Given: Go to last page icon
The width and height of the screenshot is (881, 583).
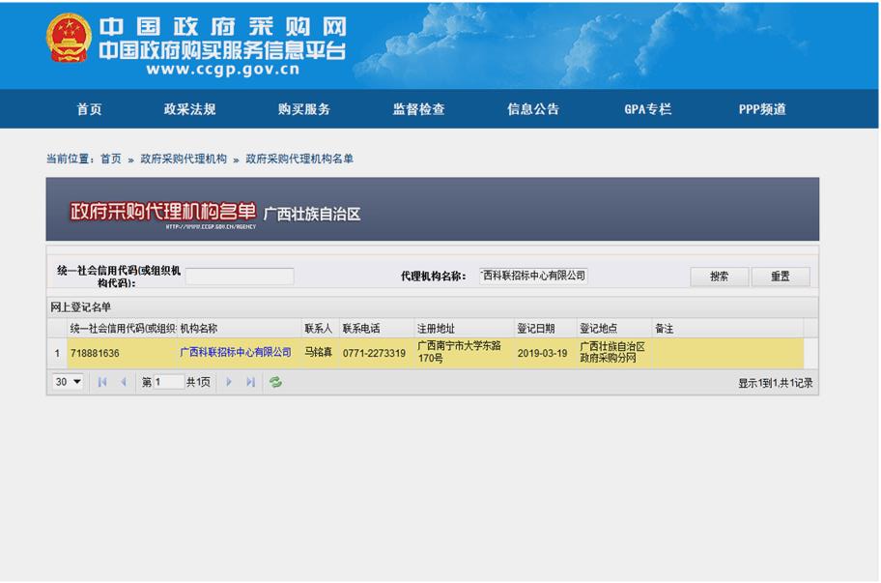Looking at the screenshot, I should point(250,382).
